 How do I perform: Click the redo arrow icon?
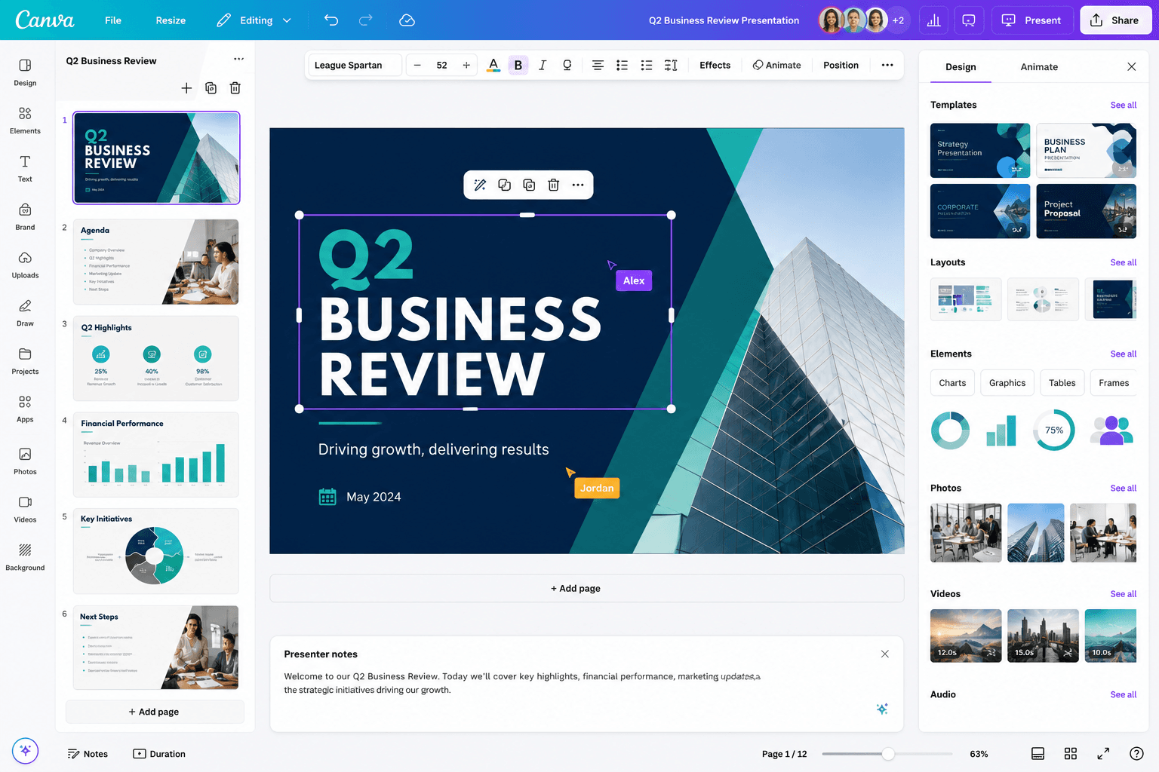tap(366, 20)
